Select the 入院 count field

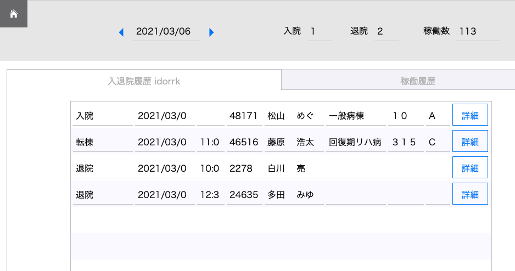pos(319,31)
